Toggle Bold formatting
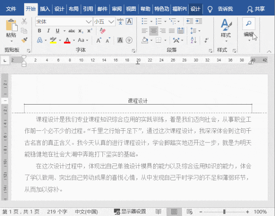 click(x=39, y=31)
